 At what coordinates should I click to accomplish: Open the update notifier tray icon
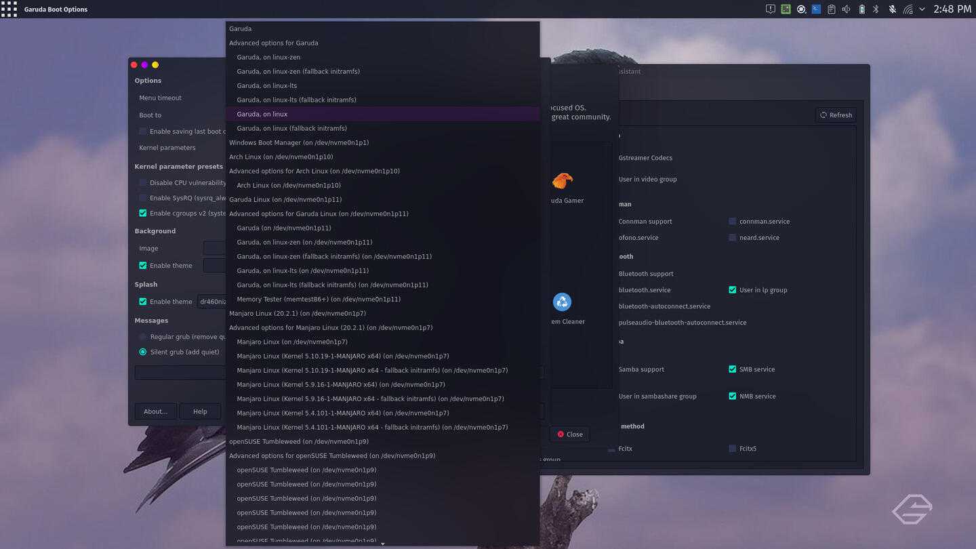(801, 9)
